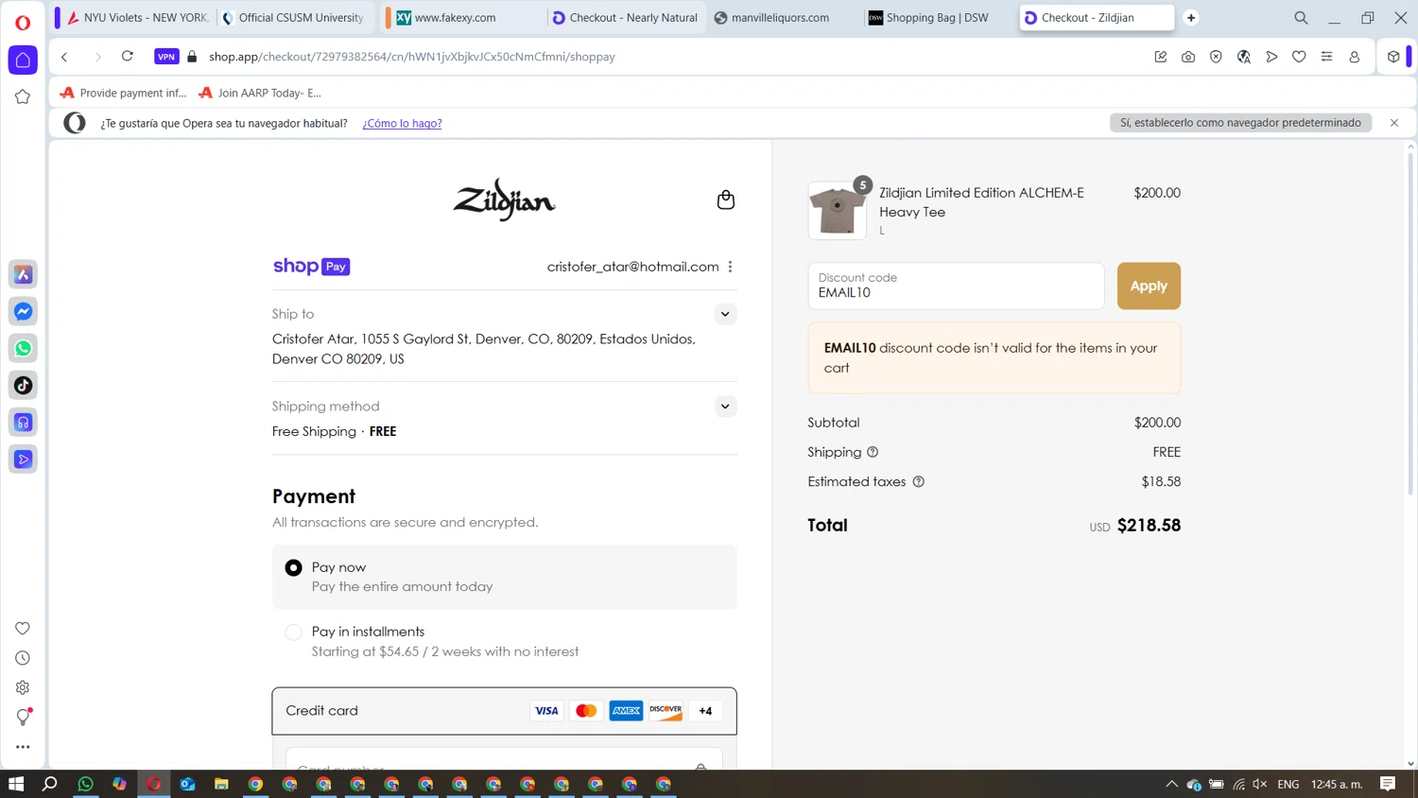Open the Copilot icon in taskbar
This screenshot has width=1418, height=798.
(x=119, y=784)
